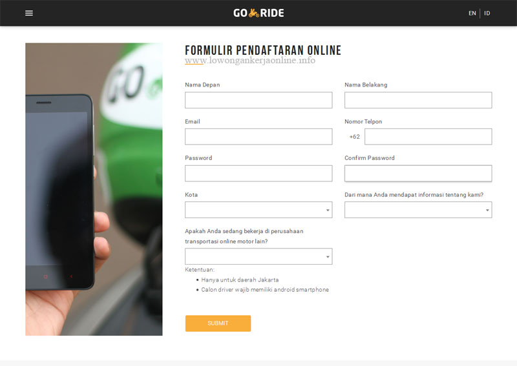Expand the information source dropdown
517x366 pixels.
(x=418, y=210)
